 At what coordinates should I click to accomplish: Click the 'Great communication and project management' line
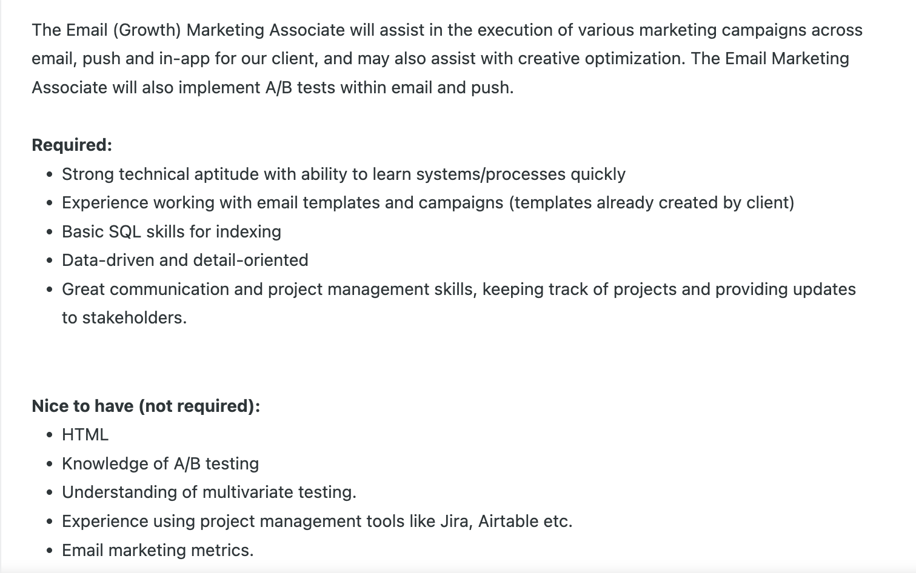[x=459, y=290]
